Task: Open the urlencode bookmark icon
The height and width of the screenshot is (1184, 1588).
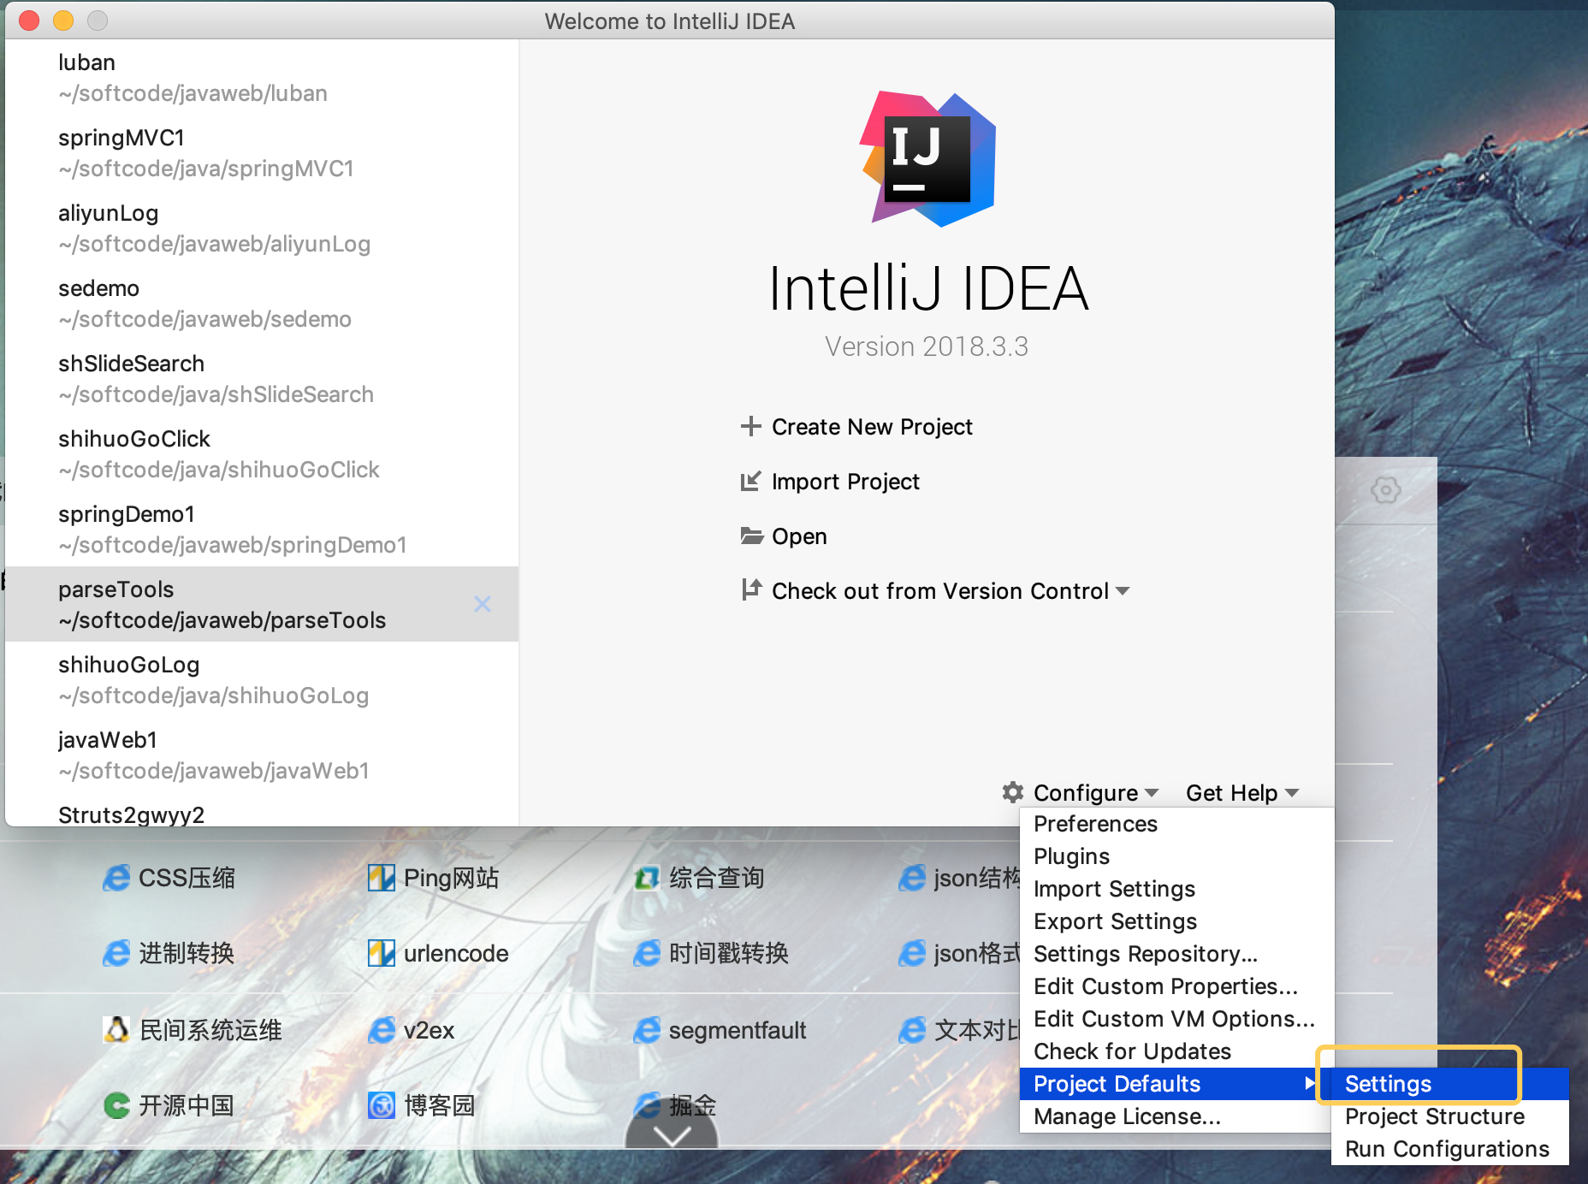Action: (382, 953)
